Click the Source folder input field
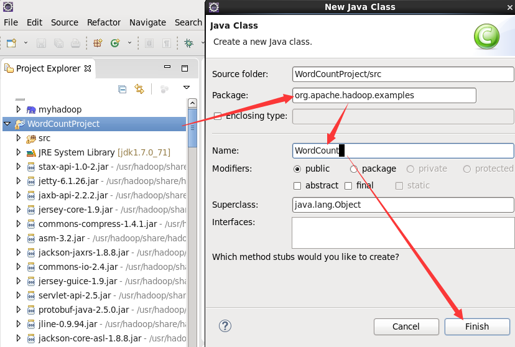Image resolution: width=515 pixels, height=347 pixels. point(403,74)
